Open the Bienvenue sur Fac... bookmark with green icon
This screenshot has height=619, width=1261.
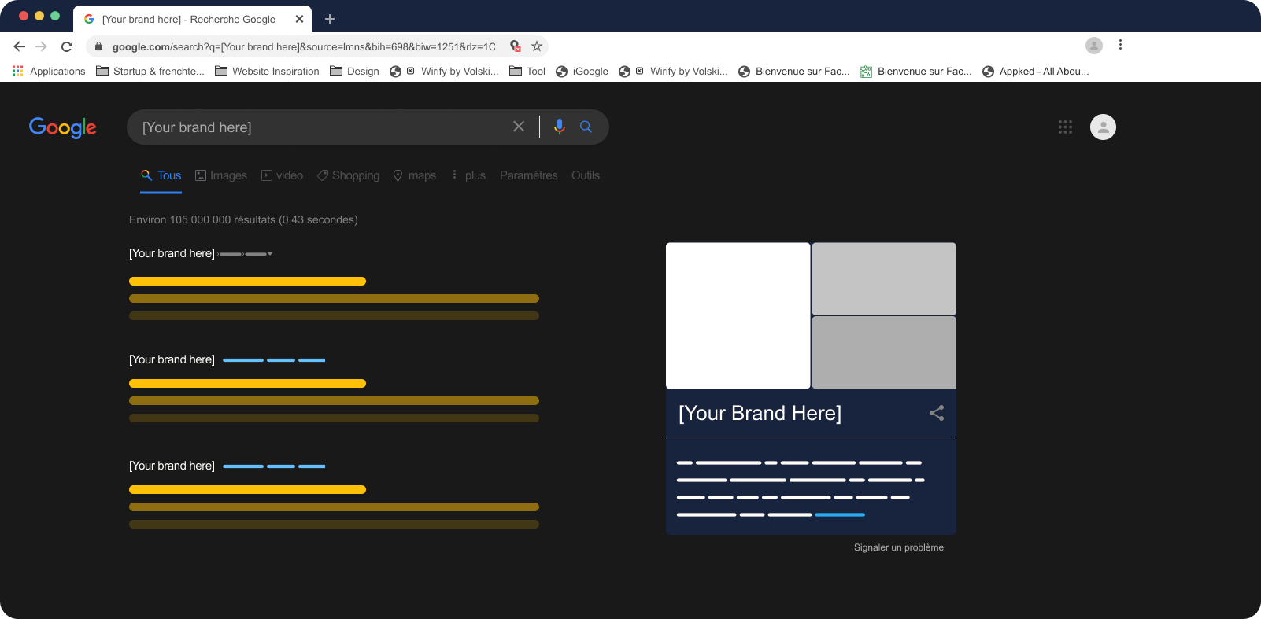tap(915, 71)
